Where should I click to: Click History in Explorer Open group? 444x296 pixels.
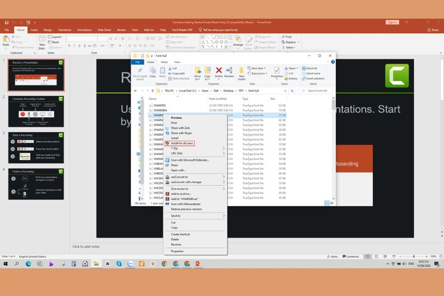[291, 78]
